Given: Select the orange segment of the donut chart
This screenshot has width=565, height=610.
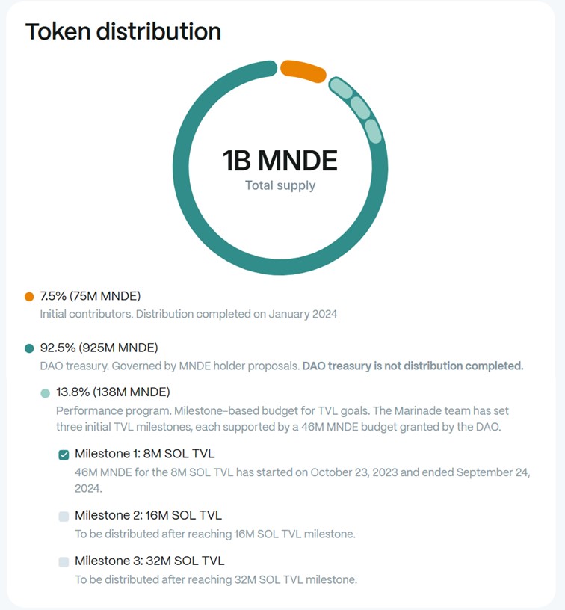Looking at the screenshot, I should tap(303, 69).
